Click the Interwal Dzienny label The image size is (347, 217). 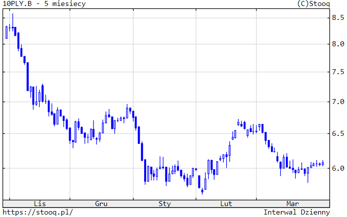(x=297, y=212)
